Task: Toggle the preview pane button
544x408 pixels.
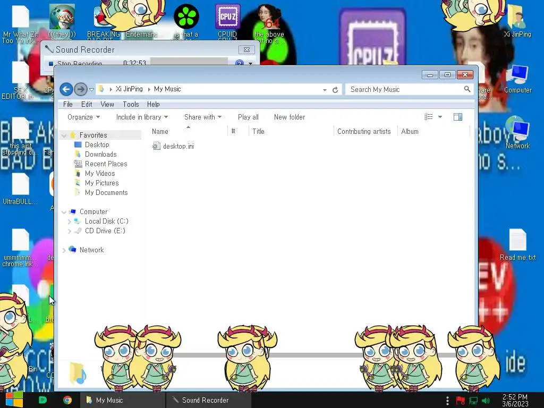Action: coord(457,117)
